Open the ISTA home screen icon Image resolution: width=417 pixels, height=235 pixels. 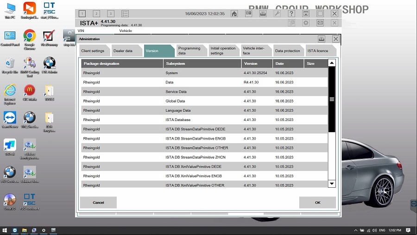[x=234, y=13]
